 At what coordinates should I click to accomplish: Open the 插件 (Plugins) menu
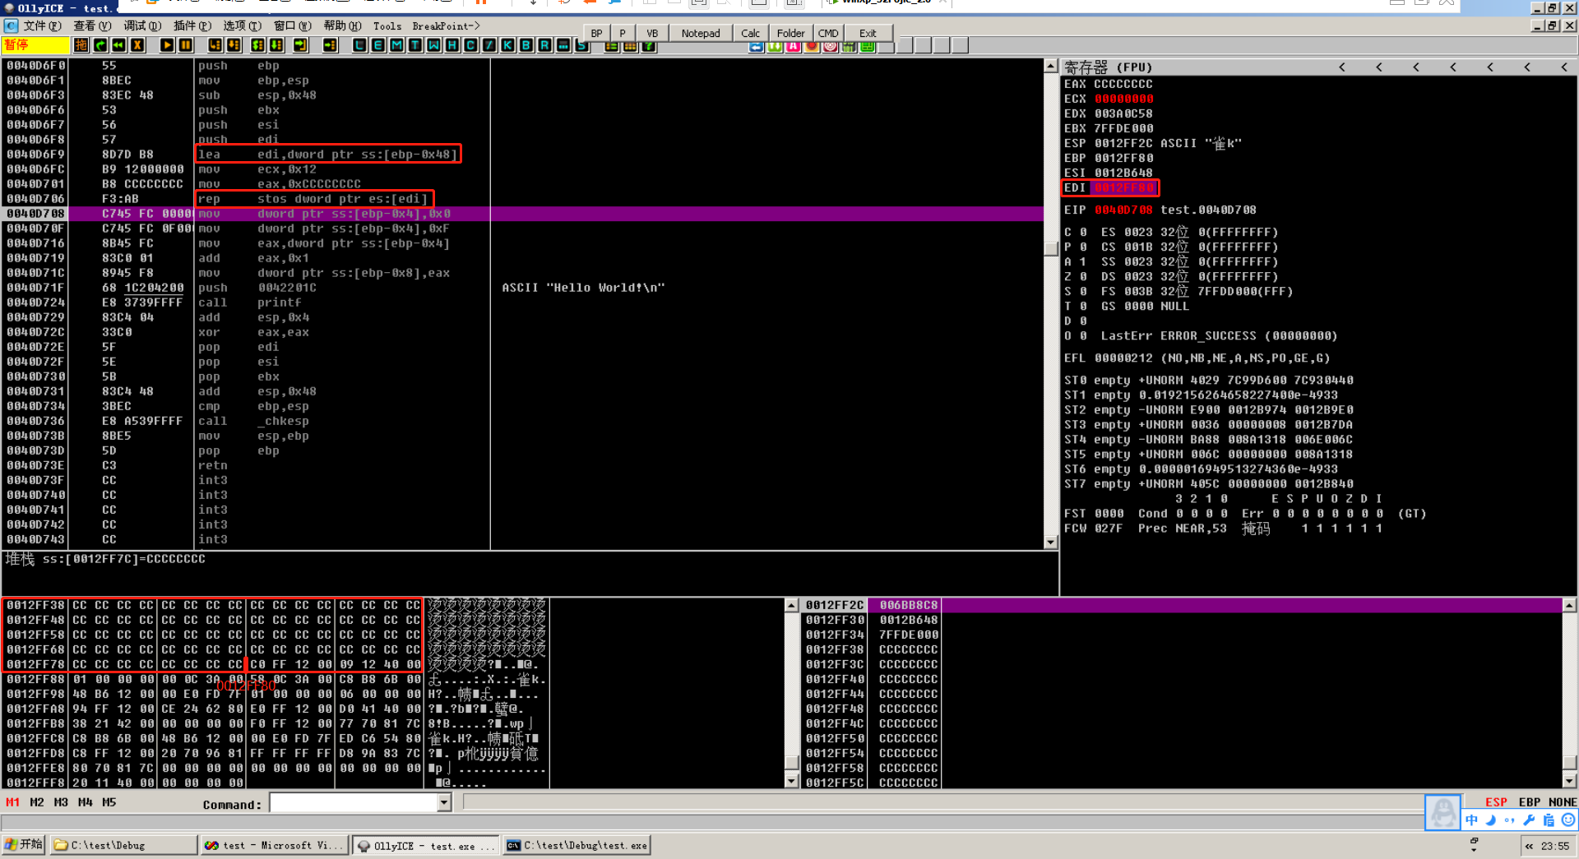coord(192,25)
